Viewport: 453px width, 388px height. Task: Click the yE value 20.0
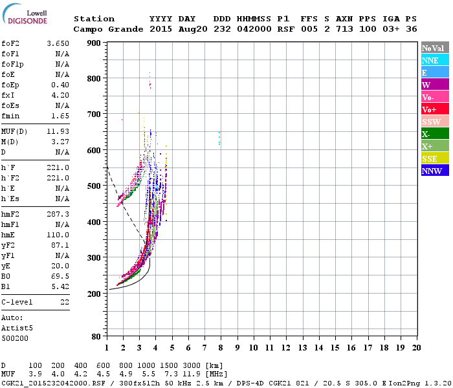[60, 266]
